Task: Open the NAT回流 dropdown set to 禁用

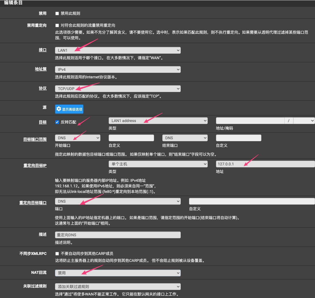Action: [118, 273]
